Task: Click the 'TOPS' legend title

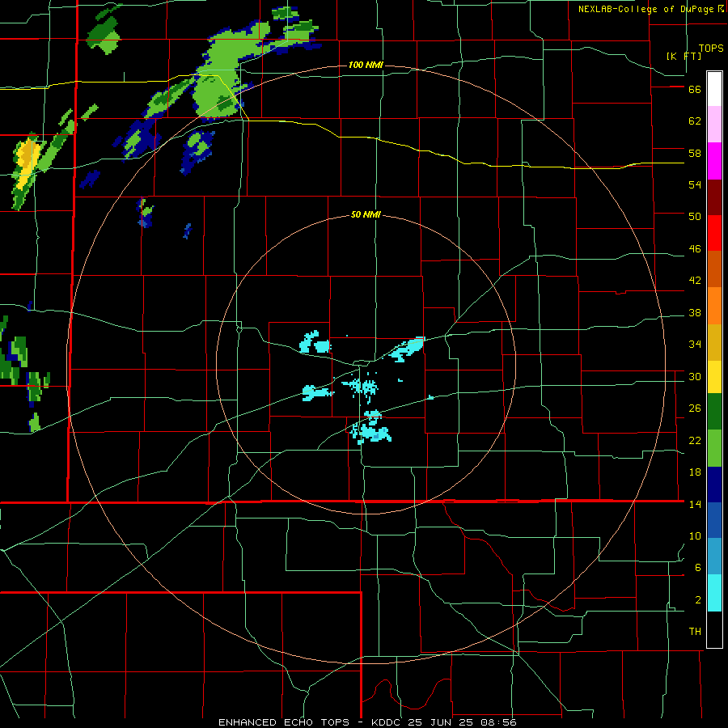Action: coord(711,49)
